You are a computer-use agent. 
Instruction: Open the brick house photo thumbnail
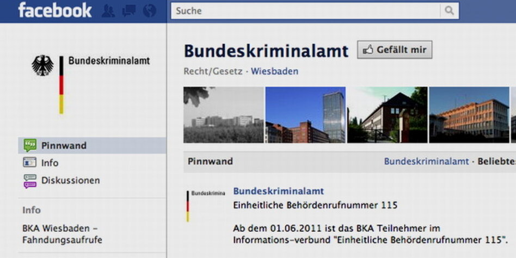pyautogui.click(x=387, y=115)
